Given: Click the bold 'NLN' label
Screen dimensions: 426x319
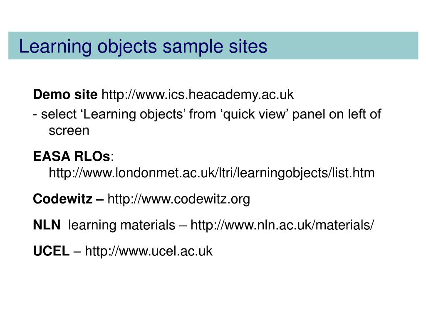Looking at the screenshot, I should (x=47, y=225).
